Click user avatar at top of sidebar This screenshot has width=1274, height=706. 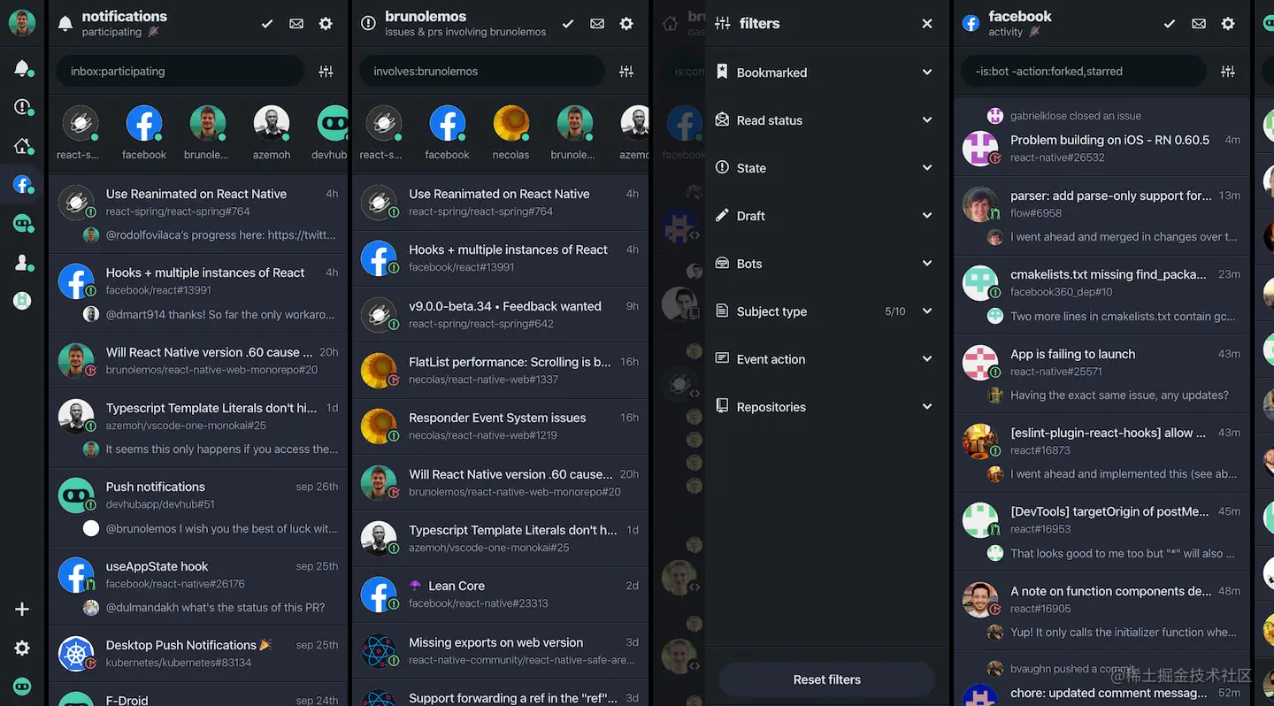coord(22,23)
